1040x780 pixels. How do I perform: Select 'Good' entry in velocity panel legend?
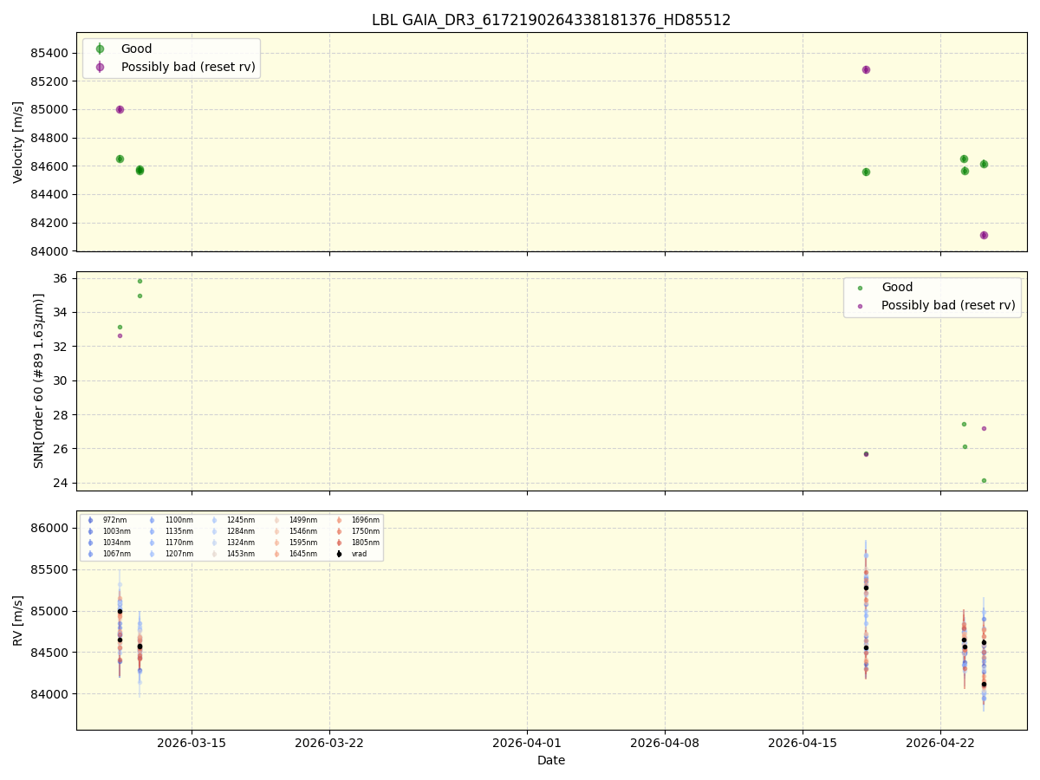point(138,49)
